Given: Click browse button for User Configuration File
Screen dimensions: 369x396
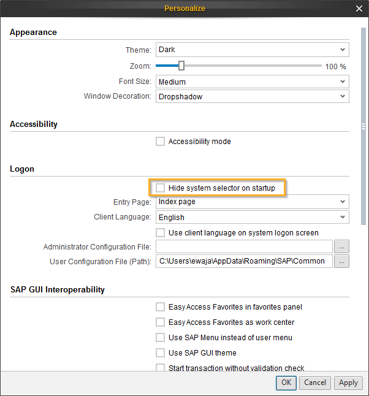Looking at the screenshot, I should [x=341, y=261].
